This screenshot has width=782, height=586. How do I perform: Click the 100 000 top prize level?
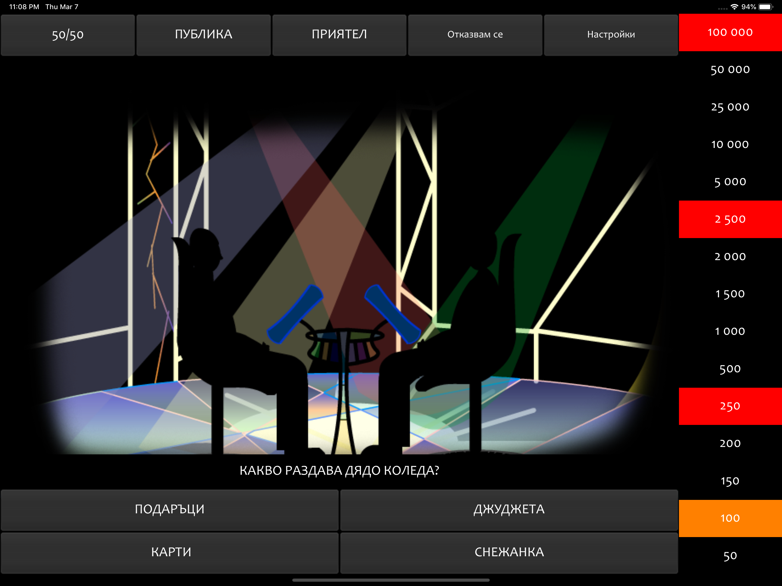pos(730,33)
